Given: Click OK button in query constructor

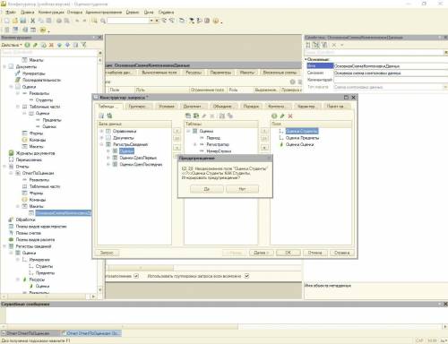Looking at the screenshot, I should tap(288, 253).
